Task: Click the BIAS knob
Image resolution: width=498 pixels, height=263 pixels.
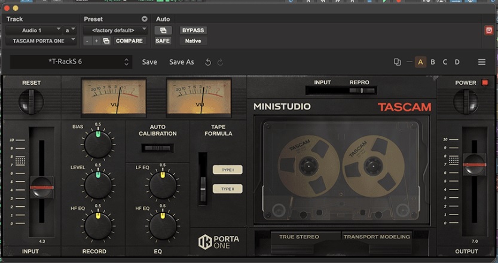Action: (98, 145)
